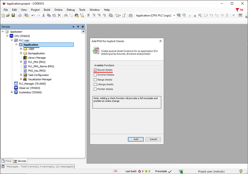Open the active application dropdown arrow
The height and width of the screenshot is (174, 248).
click(174, 15)
